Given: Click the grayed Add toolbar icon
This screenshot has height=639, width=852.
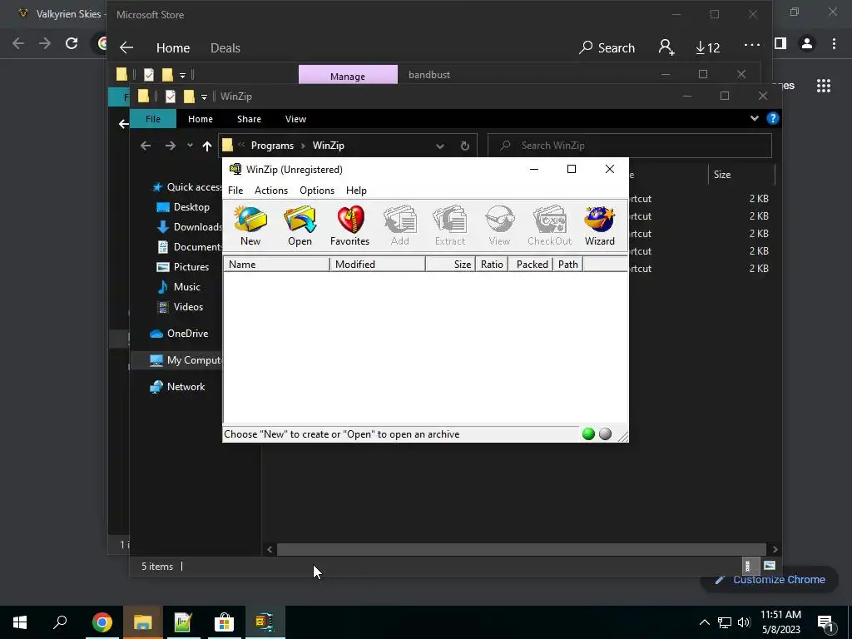Looking at the screenshot, I should coord(400,226).
